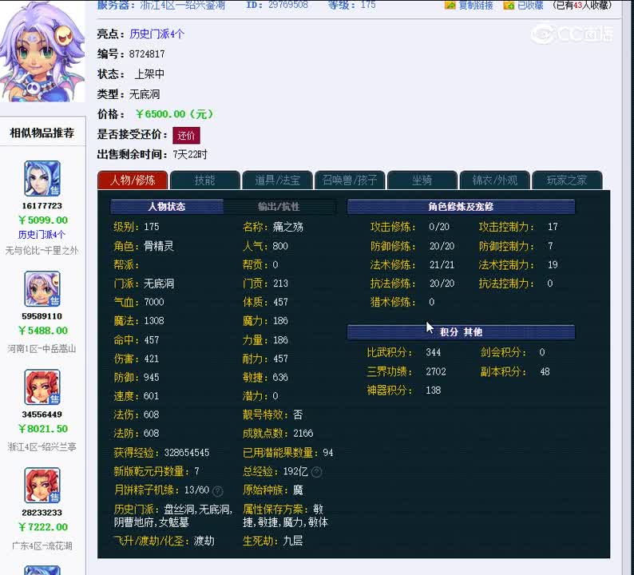Screen dimensions: 634x575
Task: Click price ￥7222.00 in recommendations
Action: point(43,527)
